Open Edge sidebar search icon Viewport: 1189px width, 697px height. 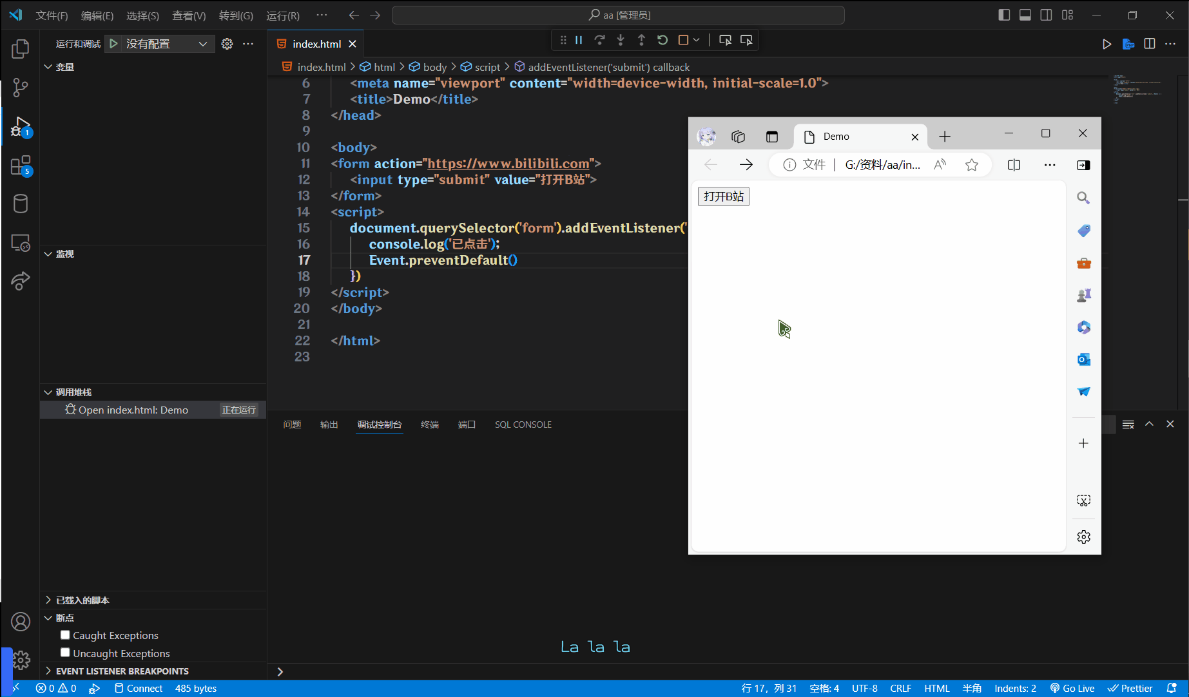1083,198
